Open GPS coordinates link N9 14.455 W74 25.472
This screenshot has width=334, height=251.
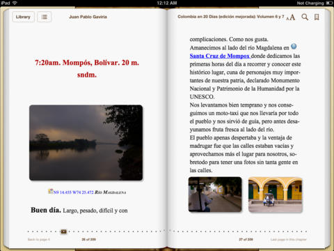pyautogui.click(x=74, y=192)
